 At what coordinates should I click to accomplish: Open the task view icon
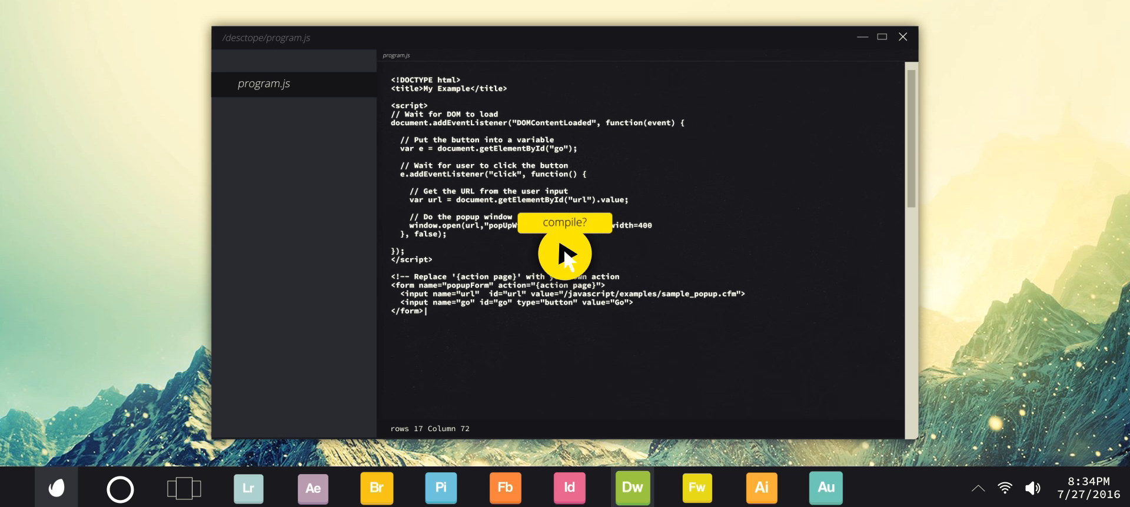click(184, 489)
